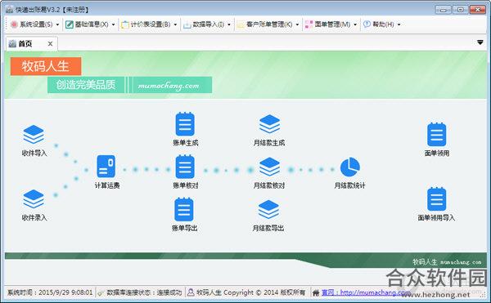
Task: Open the 面单领用 notepad icon
Action: (x=436, y=134)
